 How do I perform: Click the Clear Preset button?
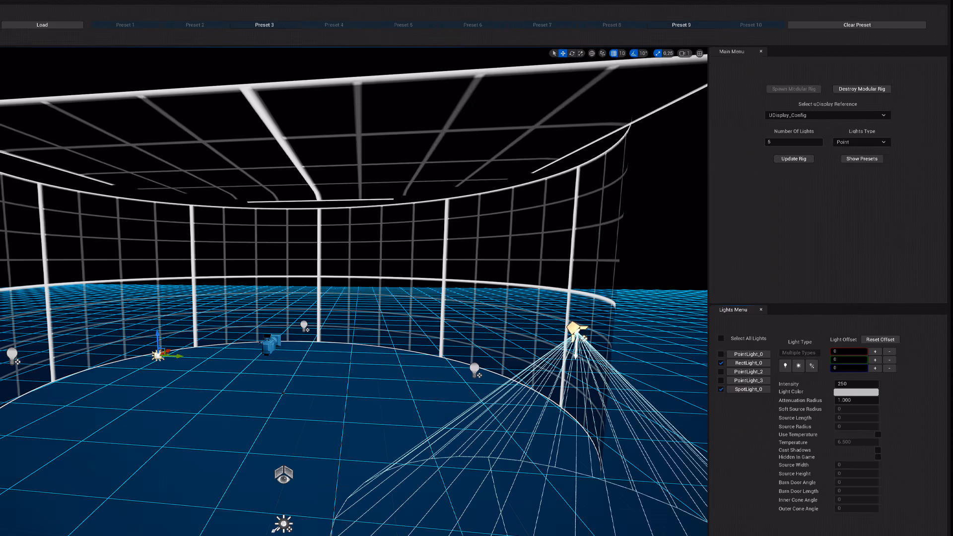tap(857, 25)
